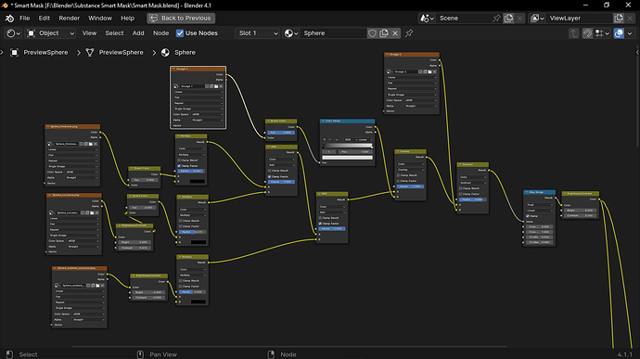640x359 pixels.
Task: Unlink the Sphere material with X
Action: point(395,33)
